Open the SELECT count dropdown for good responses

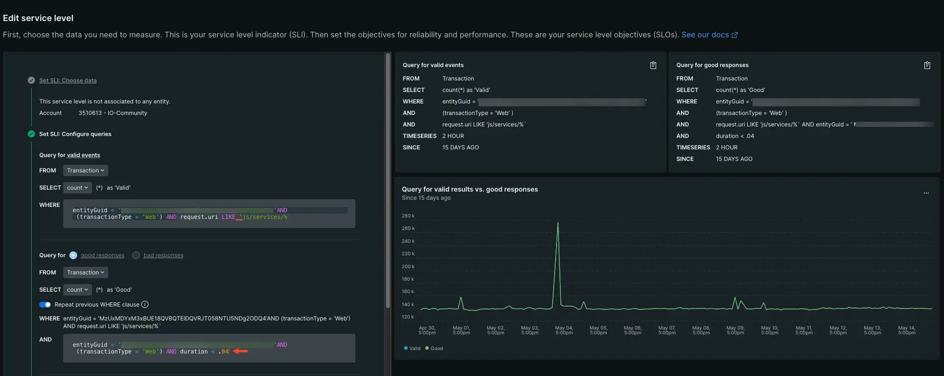point(77,290)
